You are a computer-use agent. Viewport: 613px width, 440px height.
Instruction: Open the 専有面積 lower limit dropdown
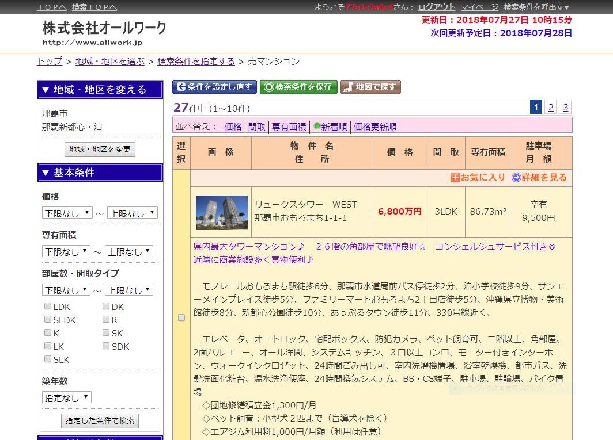pyautogui.click(x=66, y=251)
